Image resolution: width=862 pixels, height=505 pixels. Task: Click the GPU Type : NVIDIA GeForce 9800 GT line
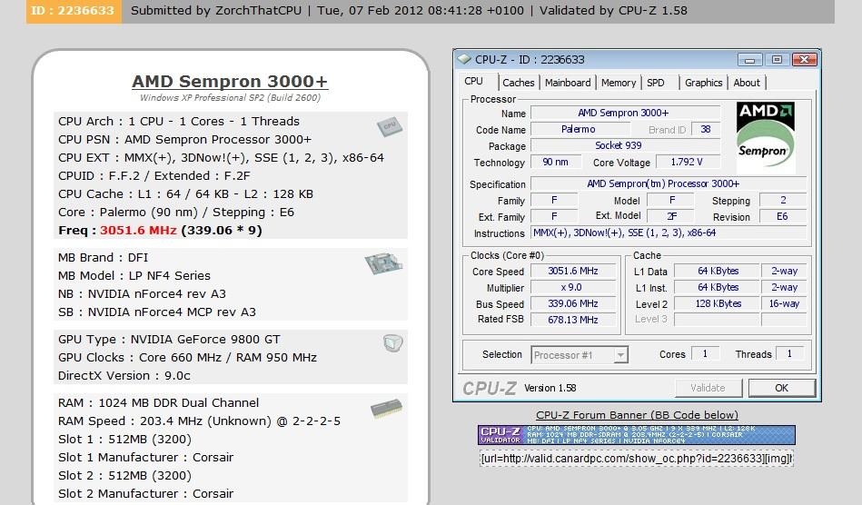[x=169, y=339]
